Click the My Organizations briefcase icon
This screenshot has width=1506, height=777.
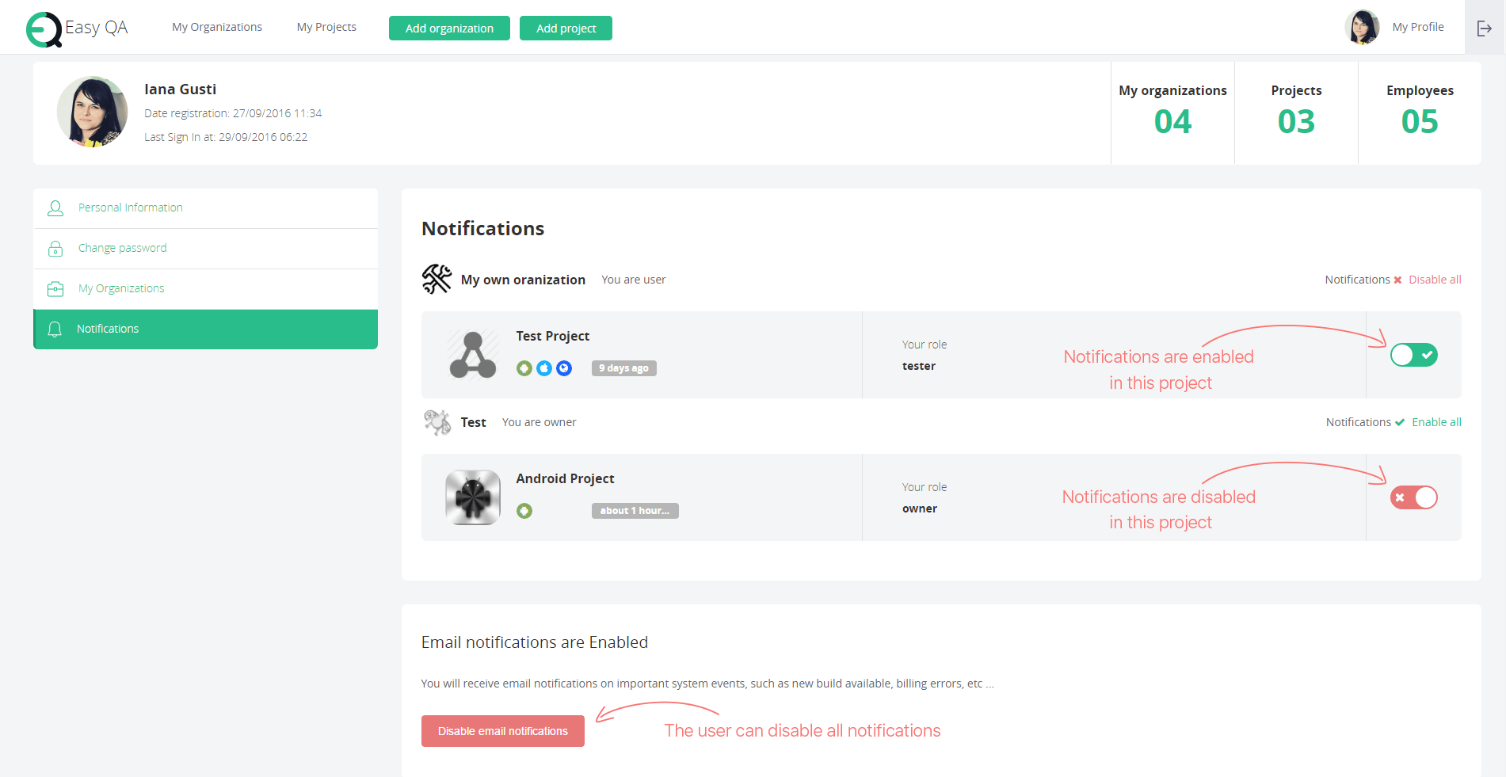tap(55, 289)
